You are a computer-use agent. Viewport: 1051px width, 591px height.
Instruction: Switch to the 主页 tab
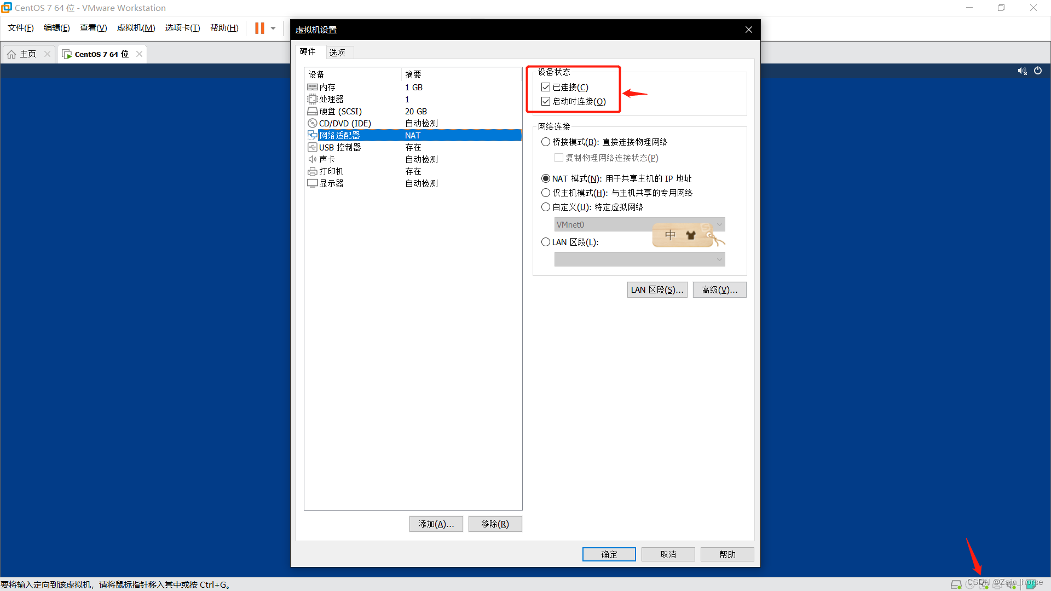[27, 54]
